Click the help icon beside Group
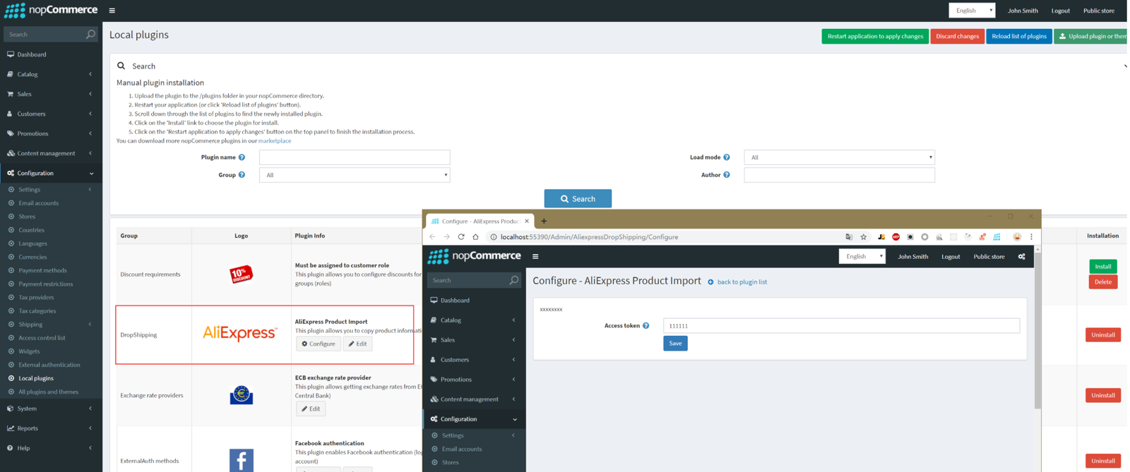This screenshot has height=472, width=1130. pyautogui.click(x=242, y=175)
